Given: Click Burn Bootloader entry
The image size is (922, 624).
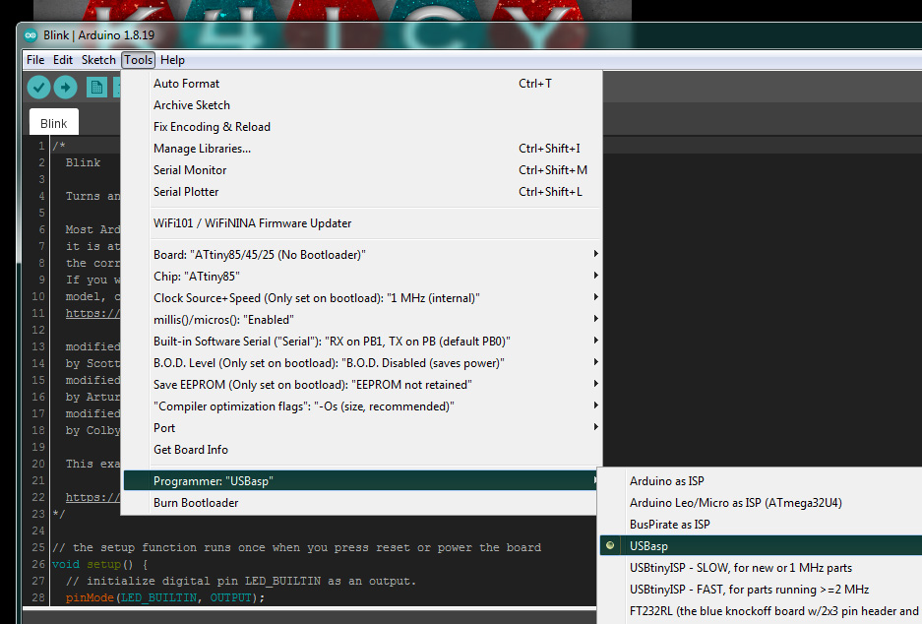Looking at the screenshot, I should tap(362, 503).
